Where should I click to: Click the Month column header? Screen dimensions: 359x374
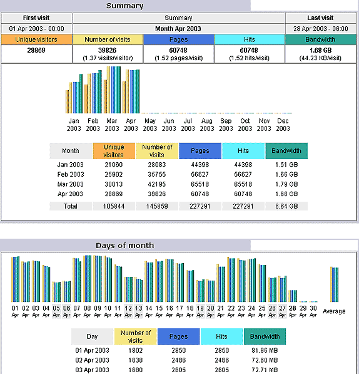71,151
